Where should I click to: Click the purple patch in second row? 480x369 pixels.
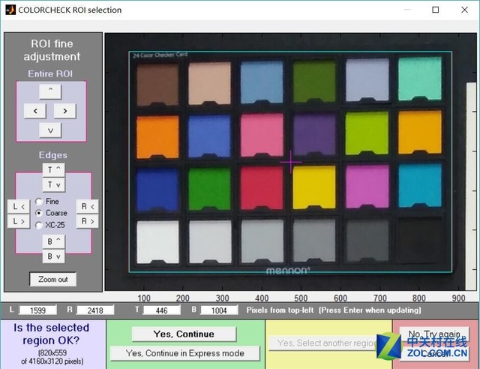pyautogui.click(x=314, y=133)
